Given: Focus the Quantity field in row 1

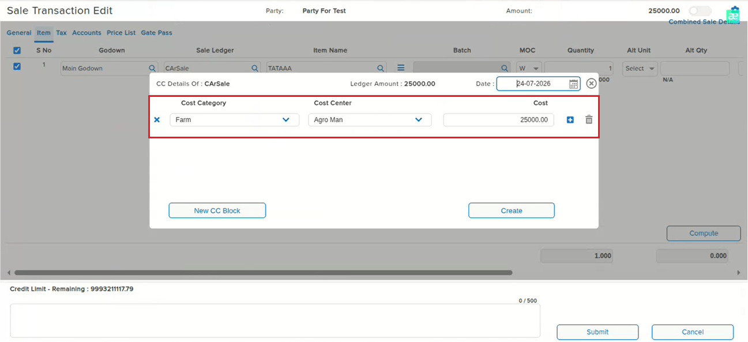Looking at the screenshot, I should [580, 68].
